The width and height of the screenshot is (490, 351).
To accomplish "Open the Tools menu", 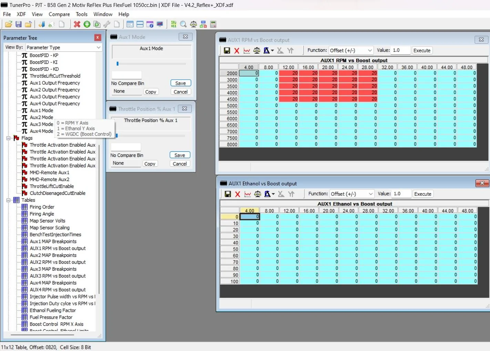I will click(82, 14).
